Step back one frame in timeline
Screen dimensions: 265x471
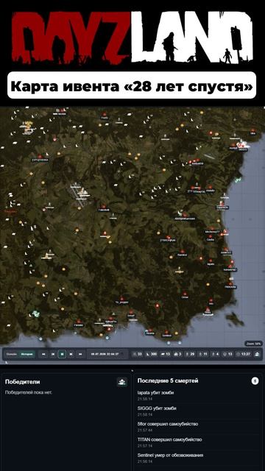point(52,354)
